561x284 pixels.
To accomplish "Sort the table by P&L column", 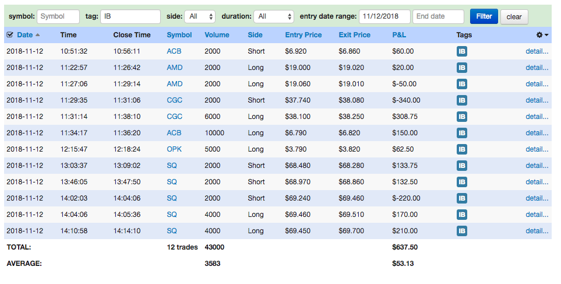I will [399, 35].
